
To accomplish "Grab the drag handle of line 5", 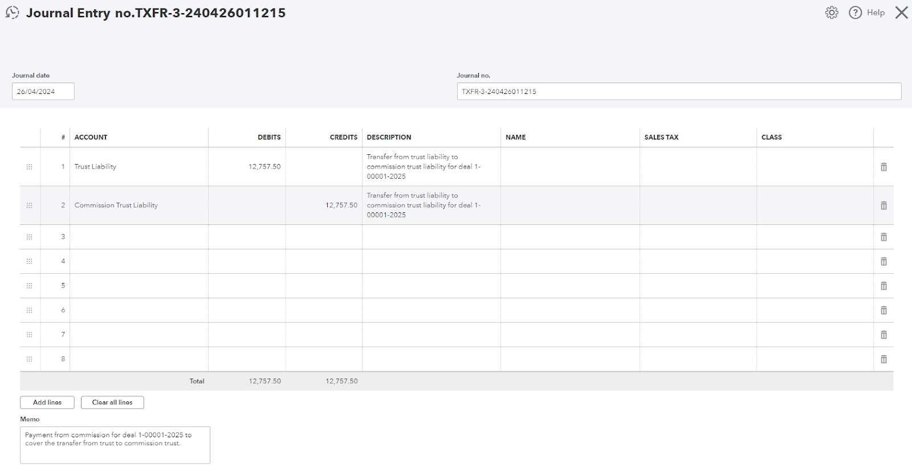I will pos(29,286).
